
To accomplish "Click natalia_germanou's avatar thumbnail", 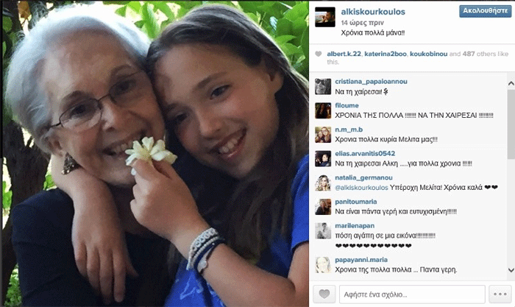I will pos(323,183).
